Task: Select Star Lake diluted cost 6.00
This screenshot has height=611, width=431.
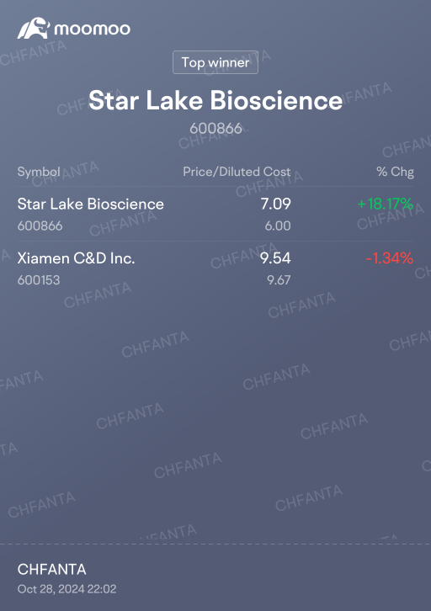Action: 278,226
